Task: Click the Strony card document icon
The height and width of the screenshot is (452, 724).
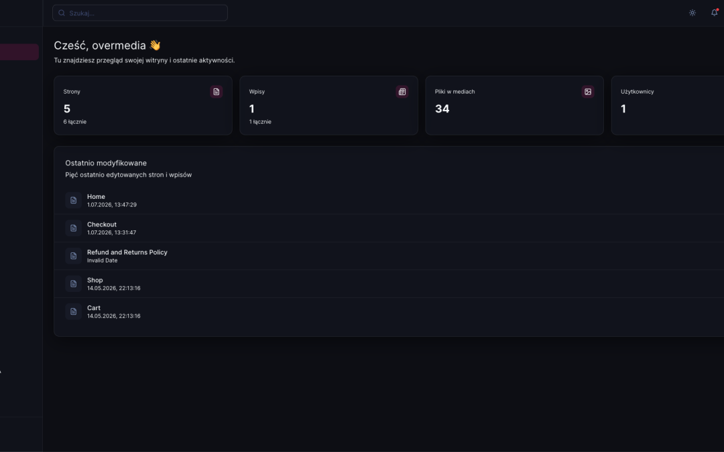Action: (x=216, y=92)
